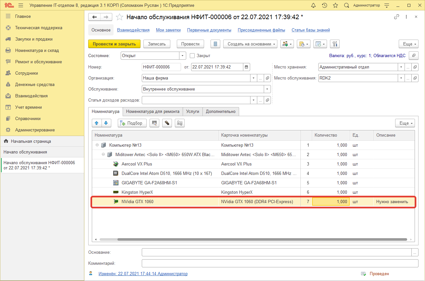Click the barcode scanner icon in table toolbar
The width and height of the screenshot is (425, 281).
click(154, 123)
